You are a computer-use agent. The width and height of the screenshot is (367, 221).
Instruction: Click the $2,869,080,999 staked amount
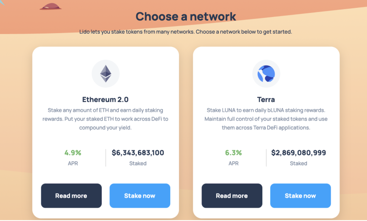(299, 153)
